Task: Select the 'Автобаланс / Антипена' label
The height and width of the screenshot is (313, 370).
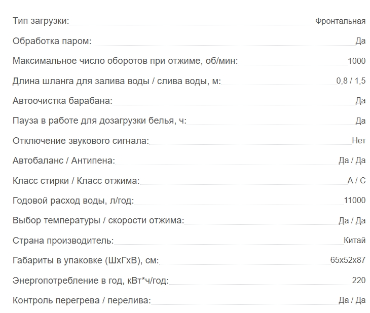Action: [x=64, y=161]
